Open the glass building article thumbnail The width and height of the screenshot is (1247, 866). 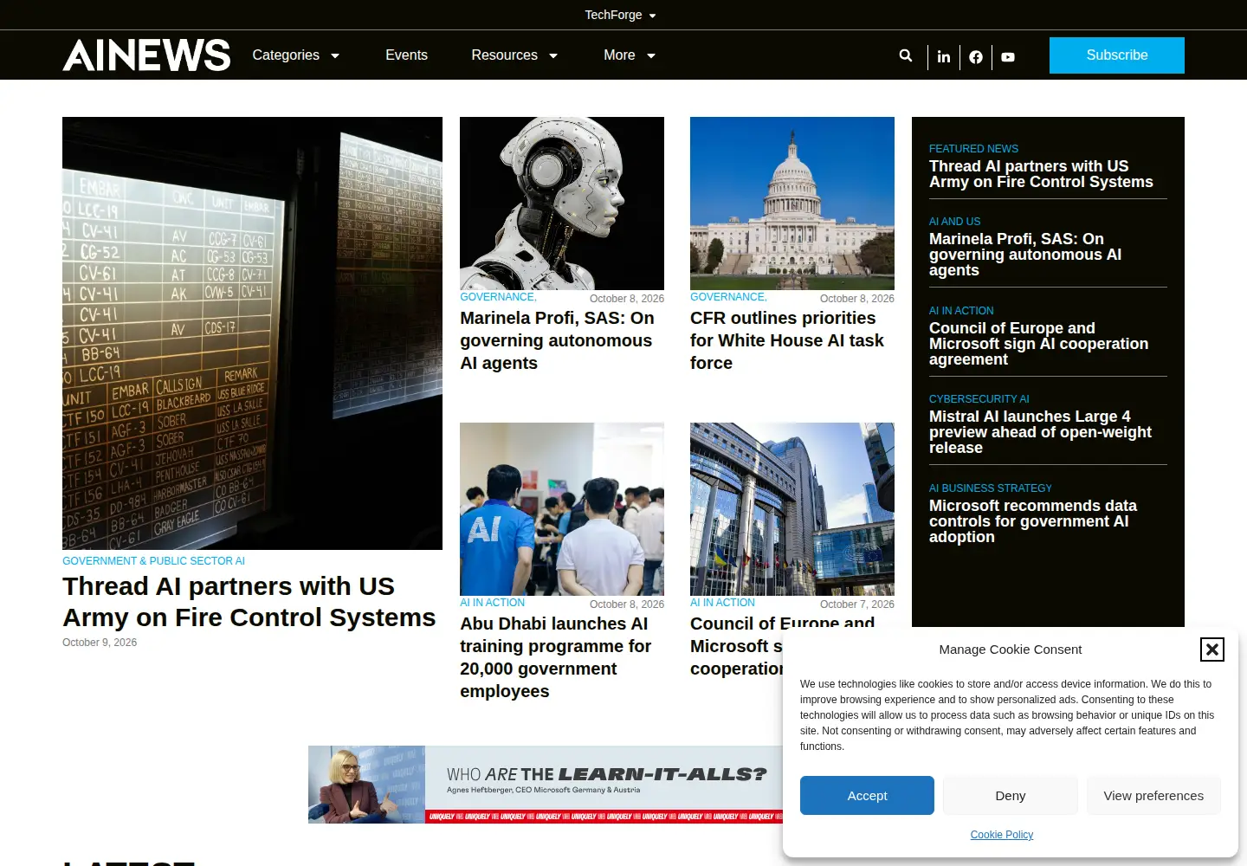click(x=792, y=509)
